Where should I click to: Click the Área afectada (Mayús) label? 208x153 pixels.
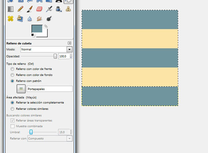tap(21, 97)
